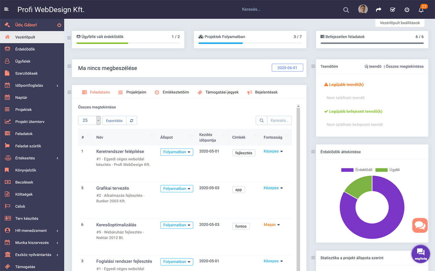Refresh the task table with reload icon
Image resolution: width=435 pixels, height=271 pixels.
point(132,120)
